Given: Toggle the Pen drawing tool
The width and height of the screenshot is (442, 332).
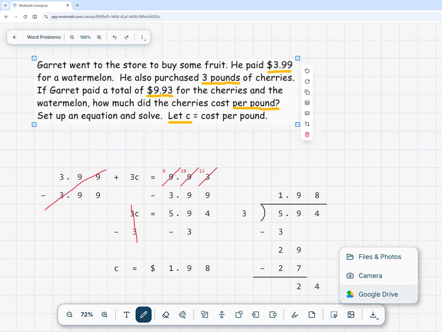Looking at the screenshot, I should click(x=143, y=314).
